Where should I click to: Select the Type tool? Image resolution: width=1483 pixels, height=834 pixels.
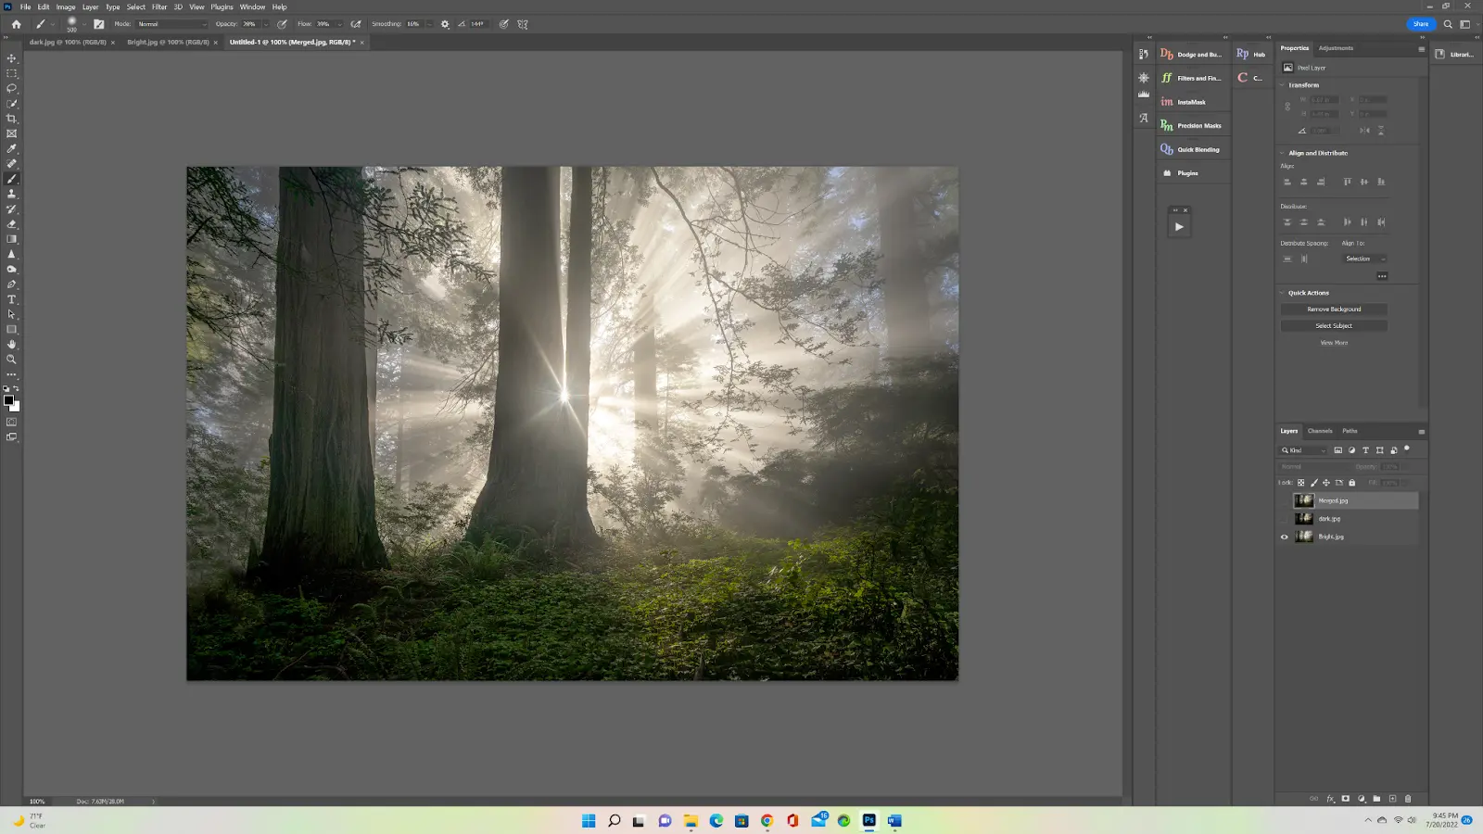[12, 298]
